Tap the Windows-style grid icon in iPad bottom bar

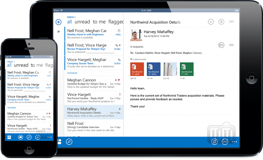point(59,142)
